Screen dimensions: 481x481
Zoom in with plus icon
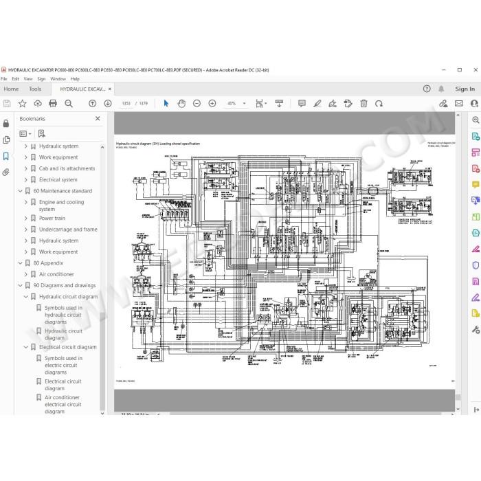[x=212, y=104]
